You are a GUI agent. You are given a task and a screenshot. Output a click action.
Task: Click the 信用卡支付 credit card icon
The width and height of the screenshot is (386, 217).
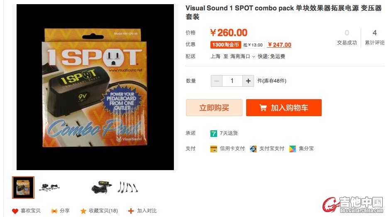click(213, 149)
